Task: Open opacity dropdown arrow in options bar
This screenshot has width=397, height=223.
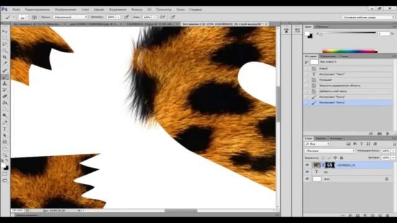Action: [118, 17]
